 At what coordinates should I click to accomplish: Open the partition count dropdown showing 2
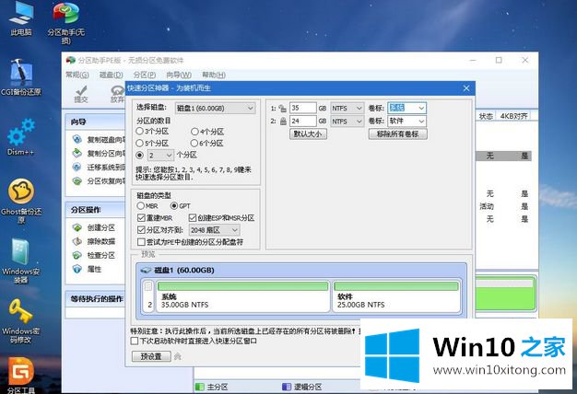point(160,155)
